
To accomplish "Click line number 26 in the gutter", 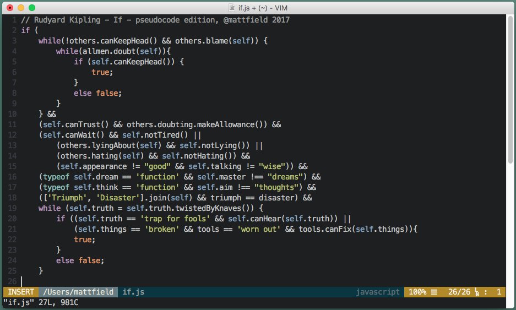I will [12, 281].
